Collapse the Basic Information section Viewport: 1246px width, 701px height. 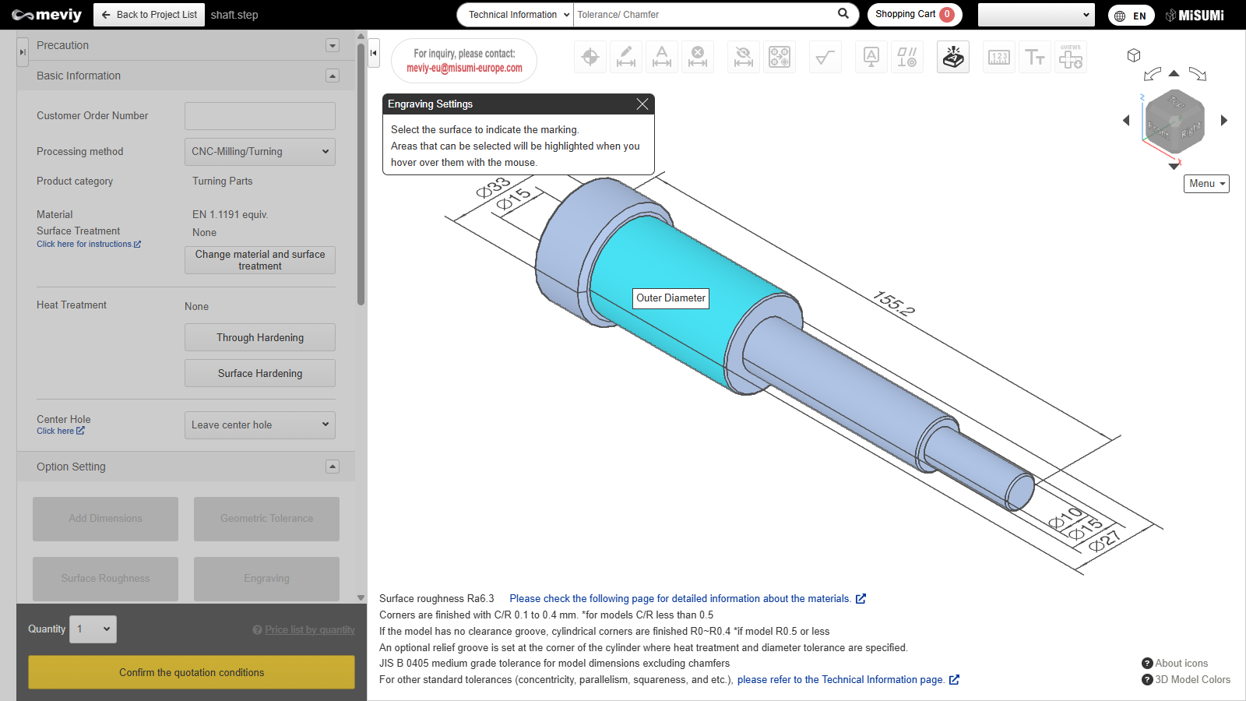coord(333,76)
